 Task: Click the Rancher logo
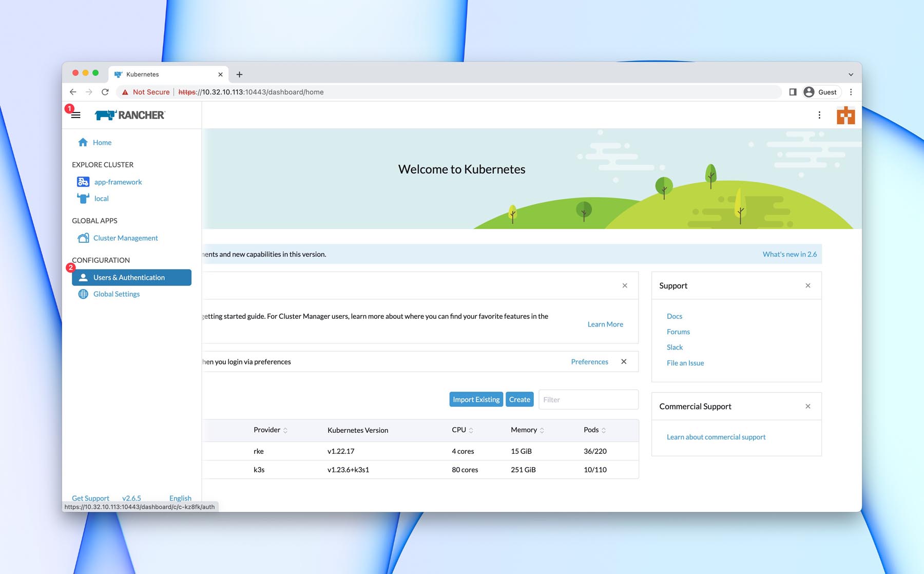[130, 115]
